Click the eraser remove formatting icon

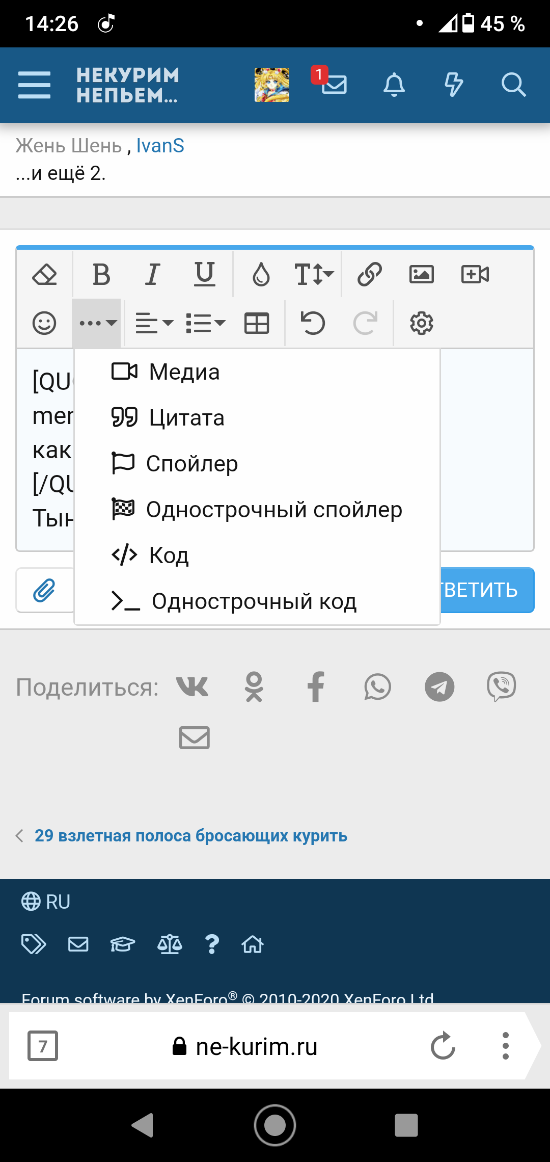click(x=44, y=275)
